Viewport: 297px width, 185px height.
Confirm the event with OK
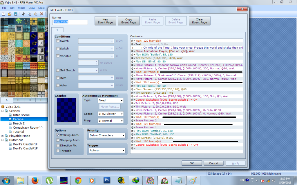pyautogui.click(x=192, y=163)
